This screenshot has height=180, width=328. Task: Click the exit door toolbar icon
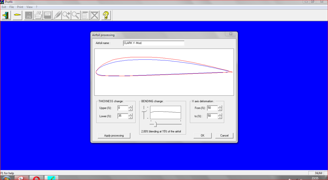pos(6,15)
